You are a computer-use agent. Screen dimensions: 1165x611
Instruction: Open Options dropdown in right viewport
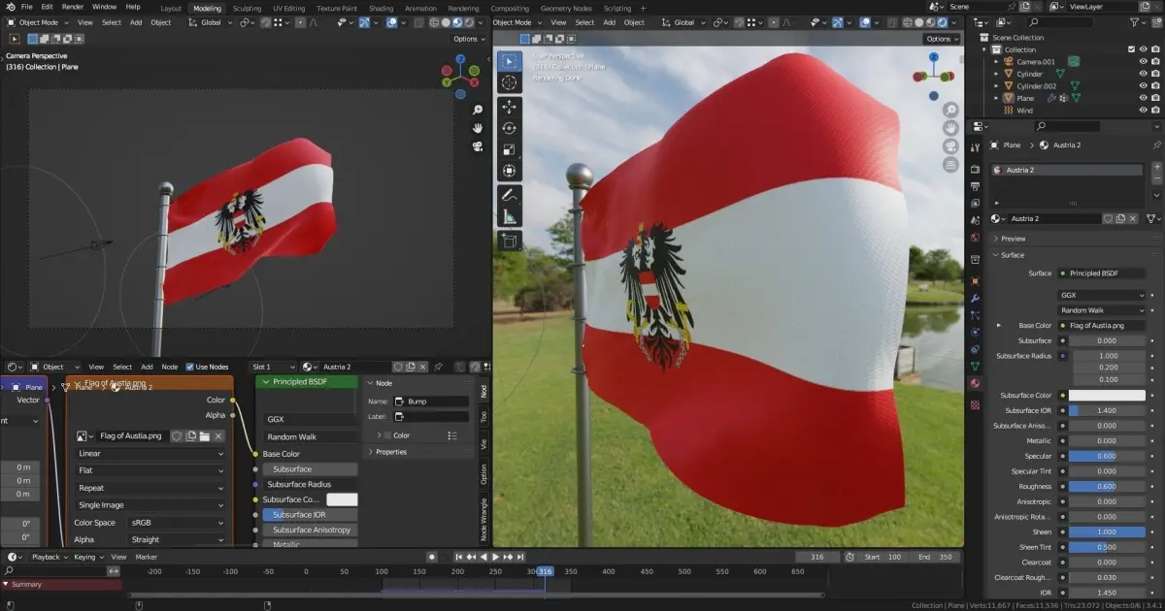coord(942,39)
